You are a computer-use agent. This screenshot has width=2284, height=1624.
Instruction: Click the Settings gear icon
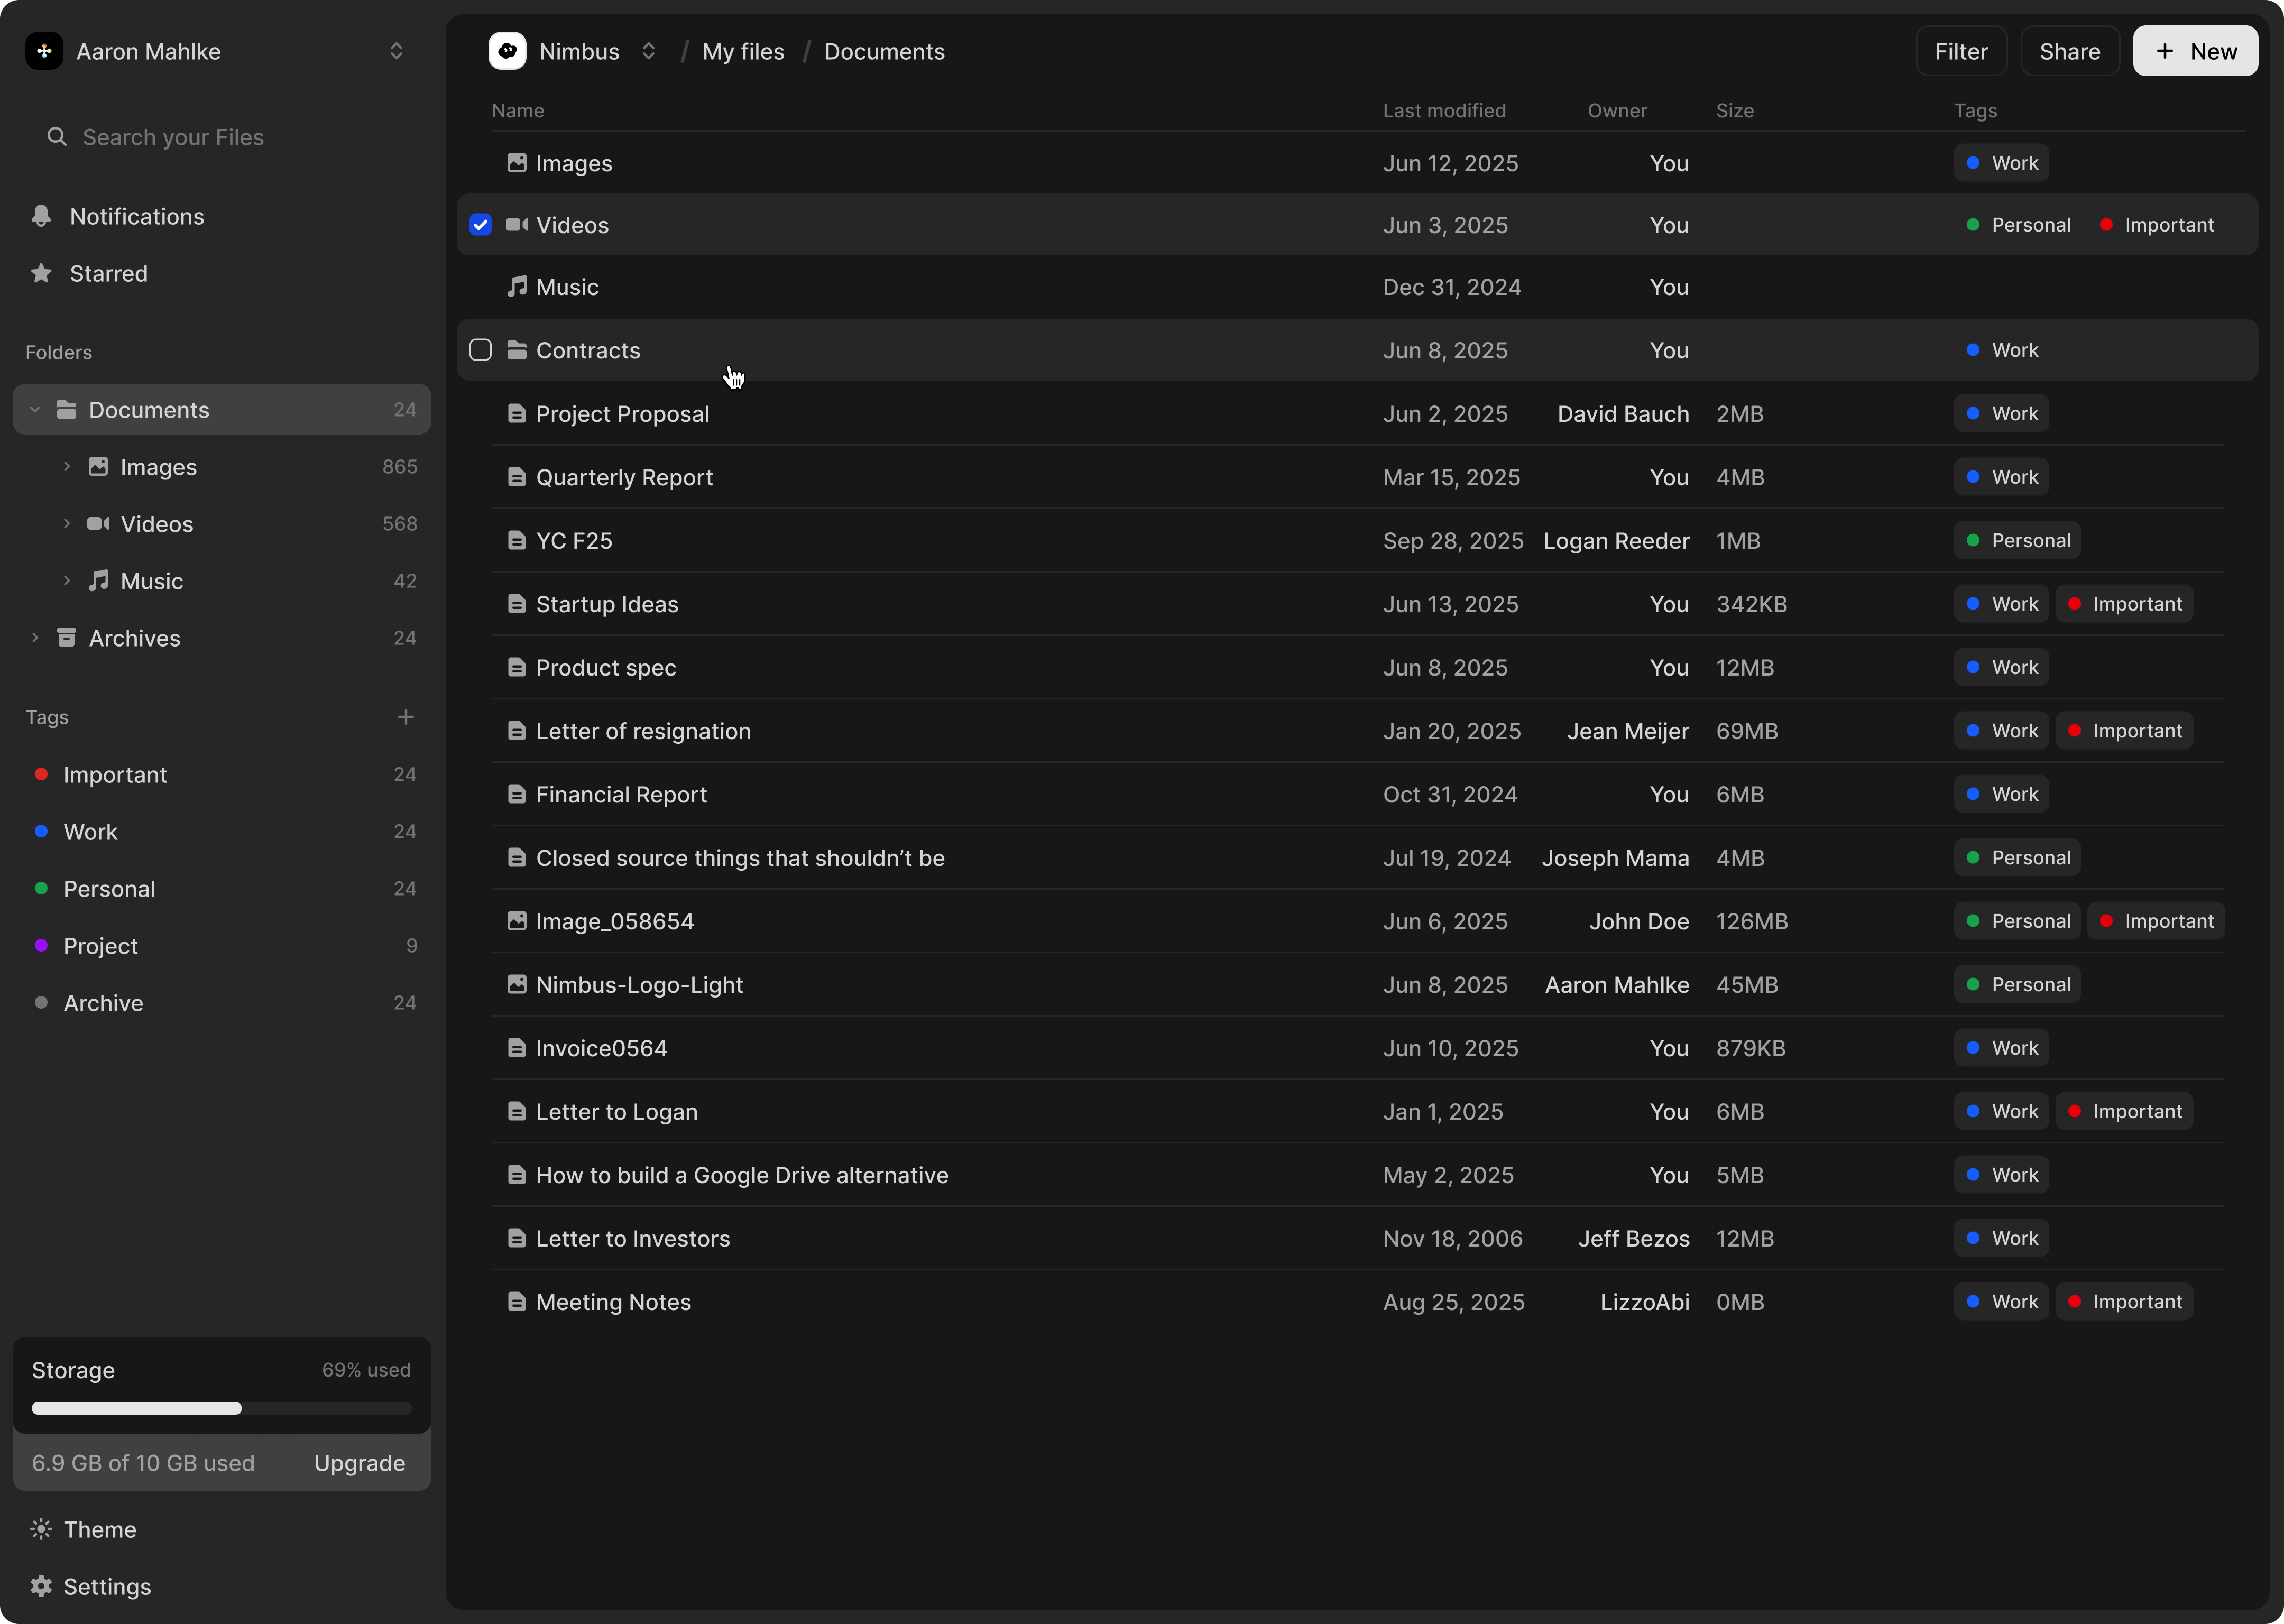pyautogui.click(x=41, y=1586)
